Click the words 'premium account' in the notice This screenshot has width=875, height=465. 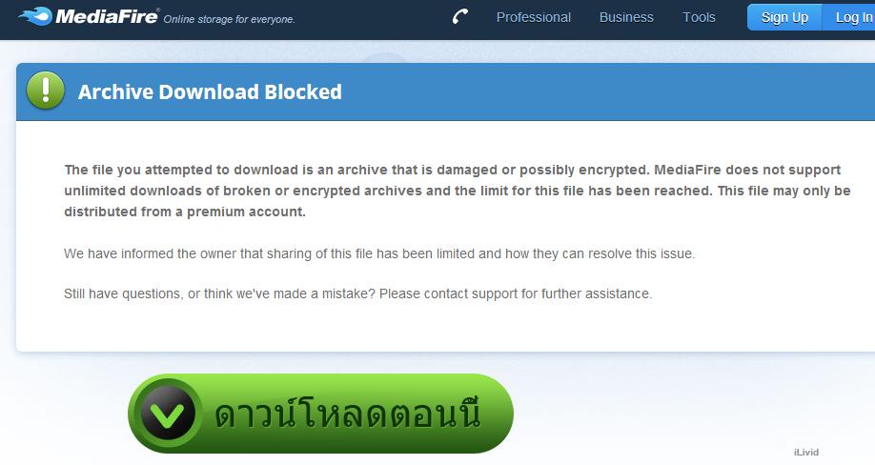point(246,212)
